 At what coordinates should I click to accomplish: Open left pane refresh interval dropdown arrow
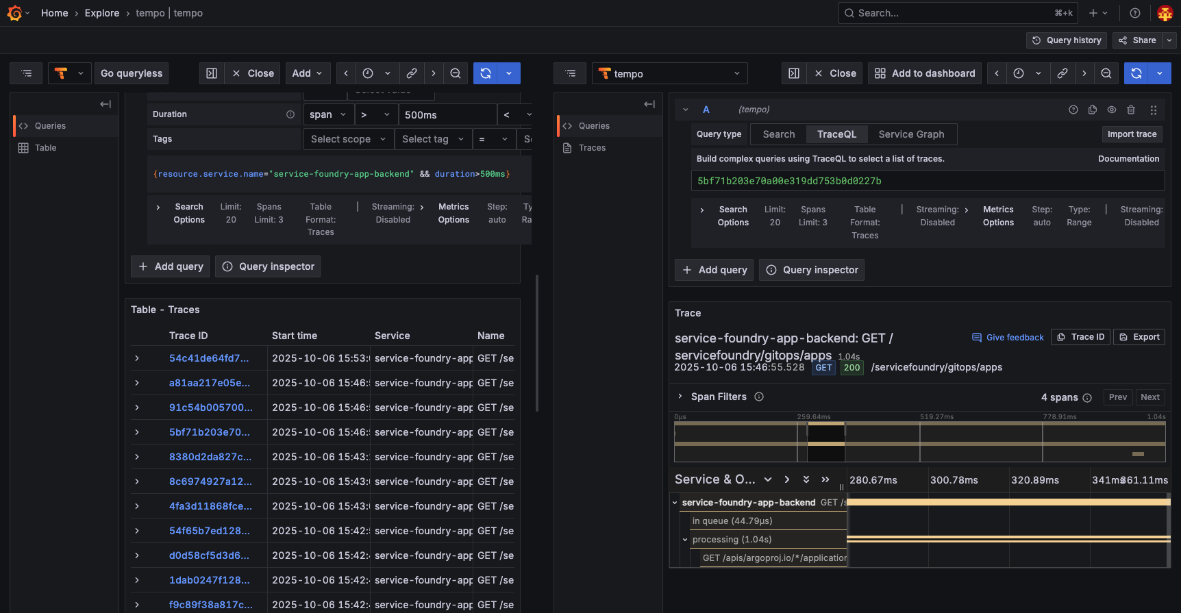509,73
